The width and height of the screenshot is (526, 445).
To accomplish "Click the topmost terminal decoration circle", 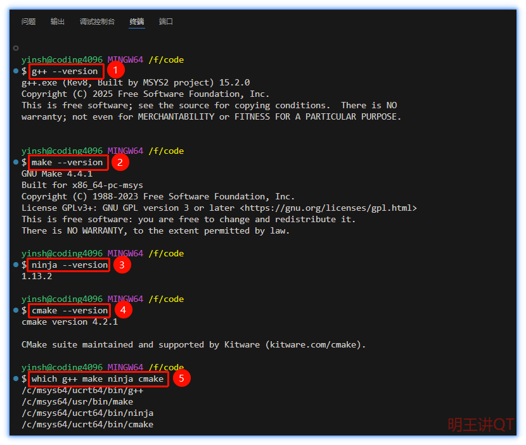I will click(15, 47).
